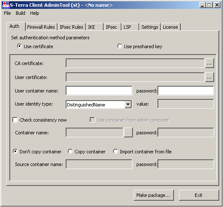Focus the User container name field
Viewport: 223px width, 207px height.
[x=99, y=90]
